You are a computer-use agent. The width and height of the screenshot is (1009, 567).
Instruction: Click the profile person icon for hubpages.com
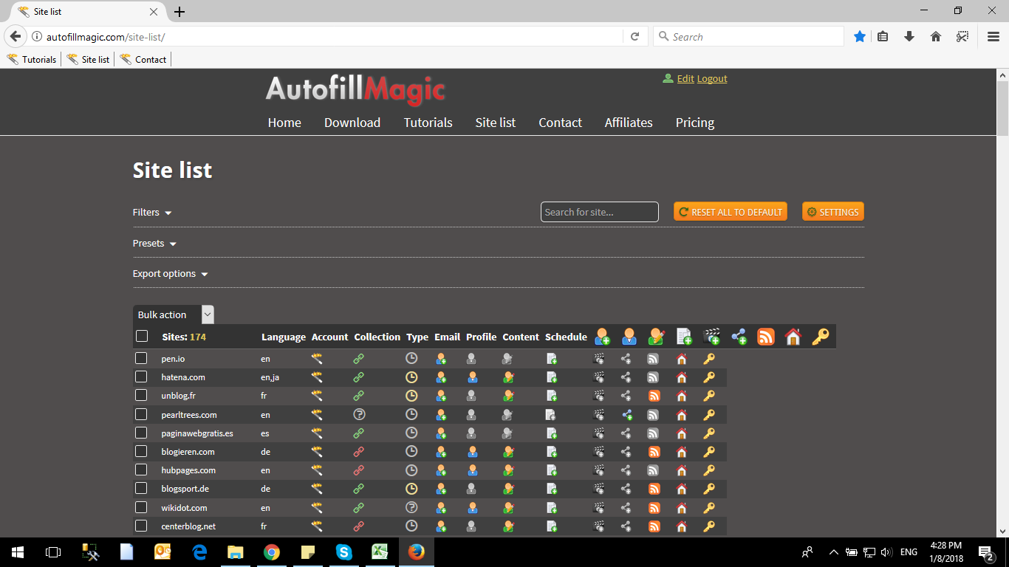click(472, 470)
